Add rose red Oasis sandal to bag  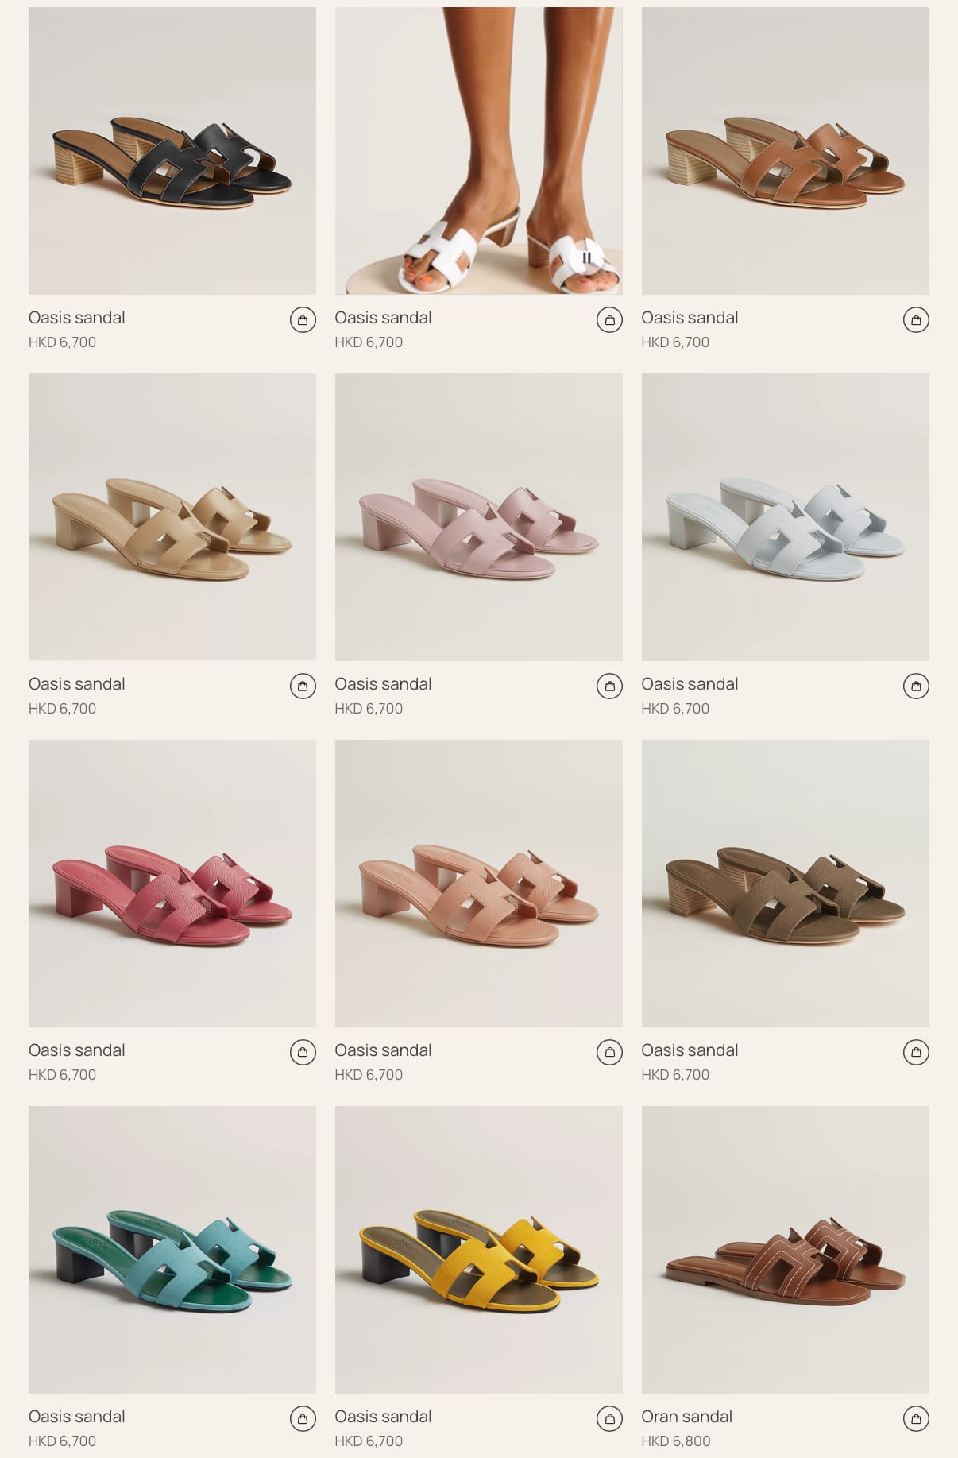(x=303, y=1053)
